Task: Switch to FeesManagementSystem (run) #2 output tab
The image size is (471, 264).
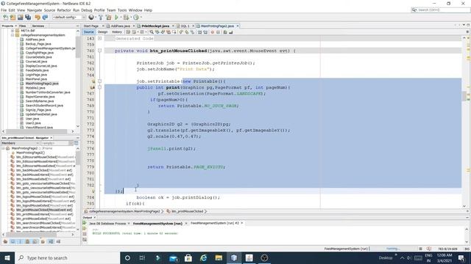Action: tap(214, 223)
